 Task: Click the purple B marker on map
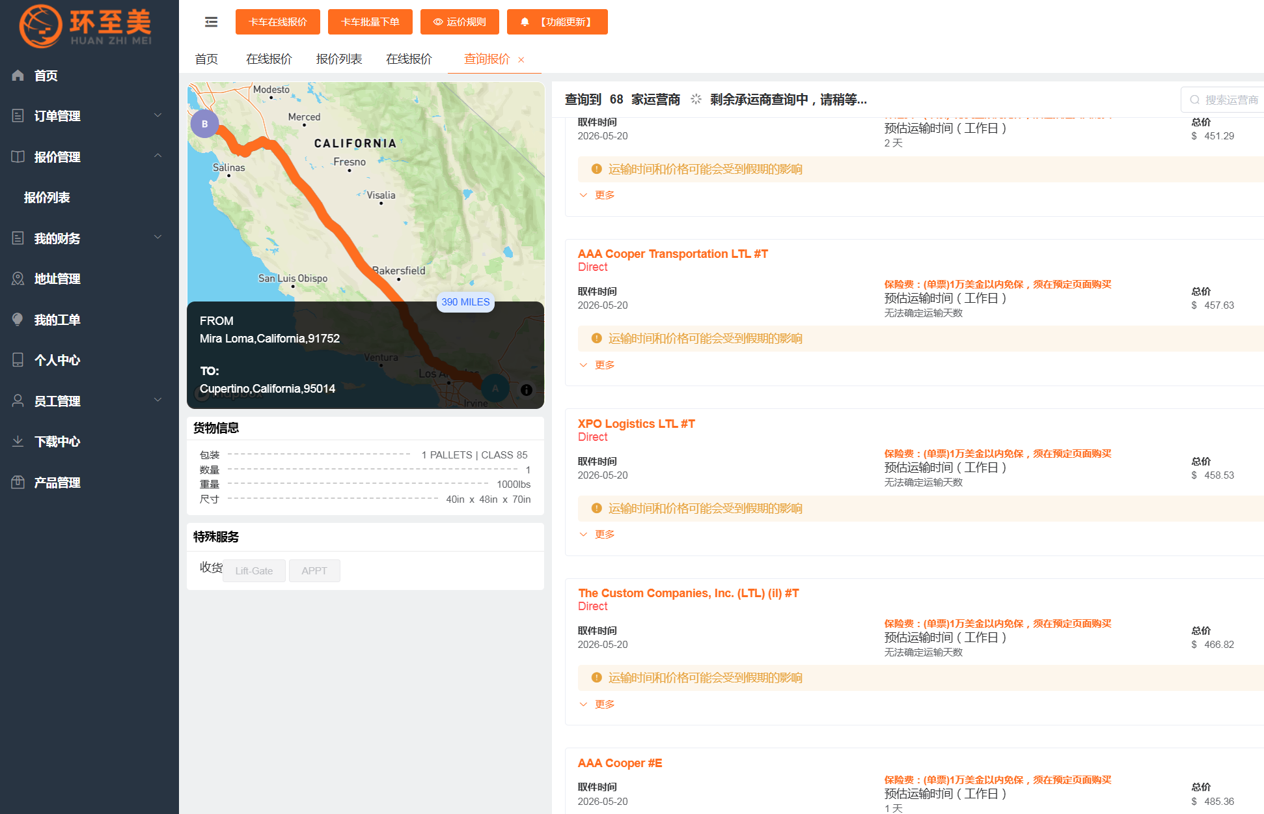(204, 124)
